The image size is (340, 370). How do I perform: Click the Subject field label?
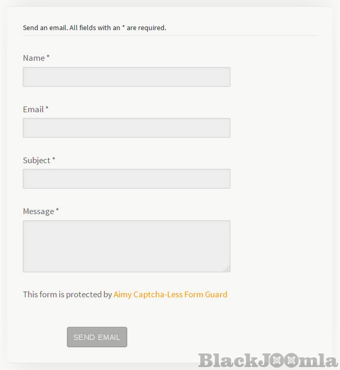click(x=36, y=160)
